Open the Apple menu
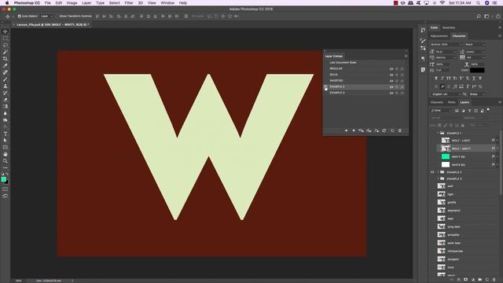Screen dimensions: 503x283 [7, 3]
